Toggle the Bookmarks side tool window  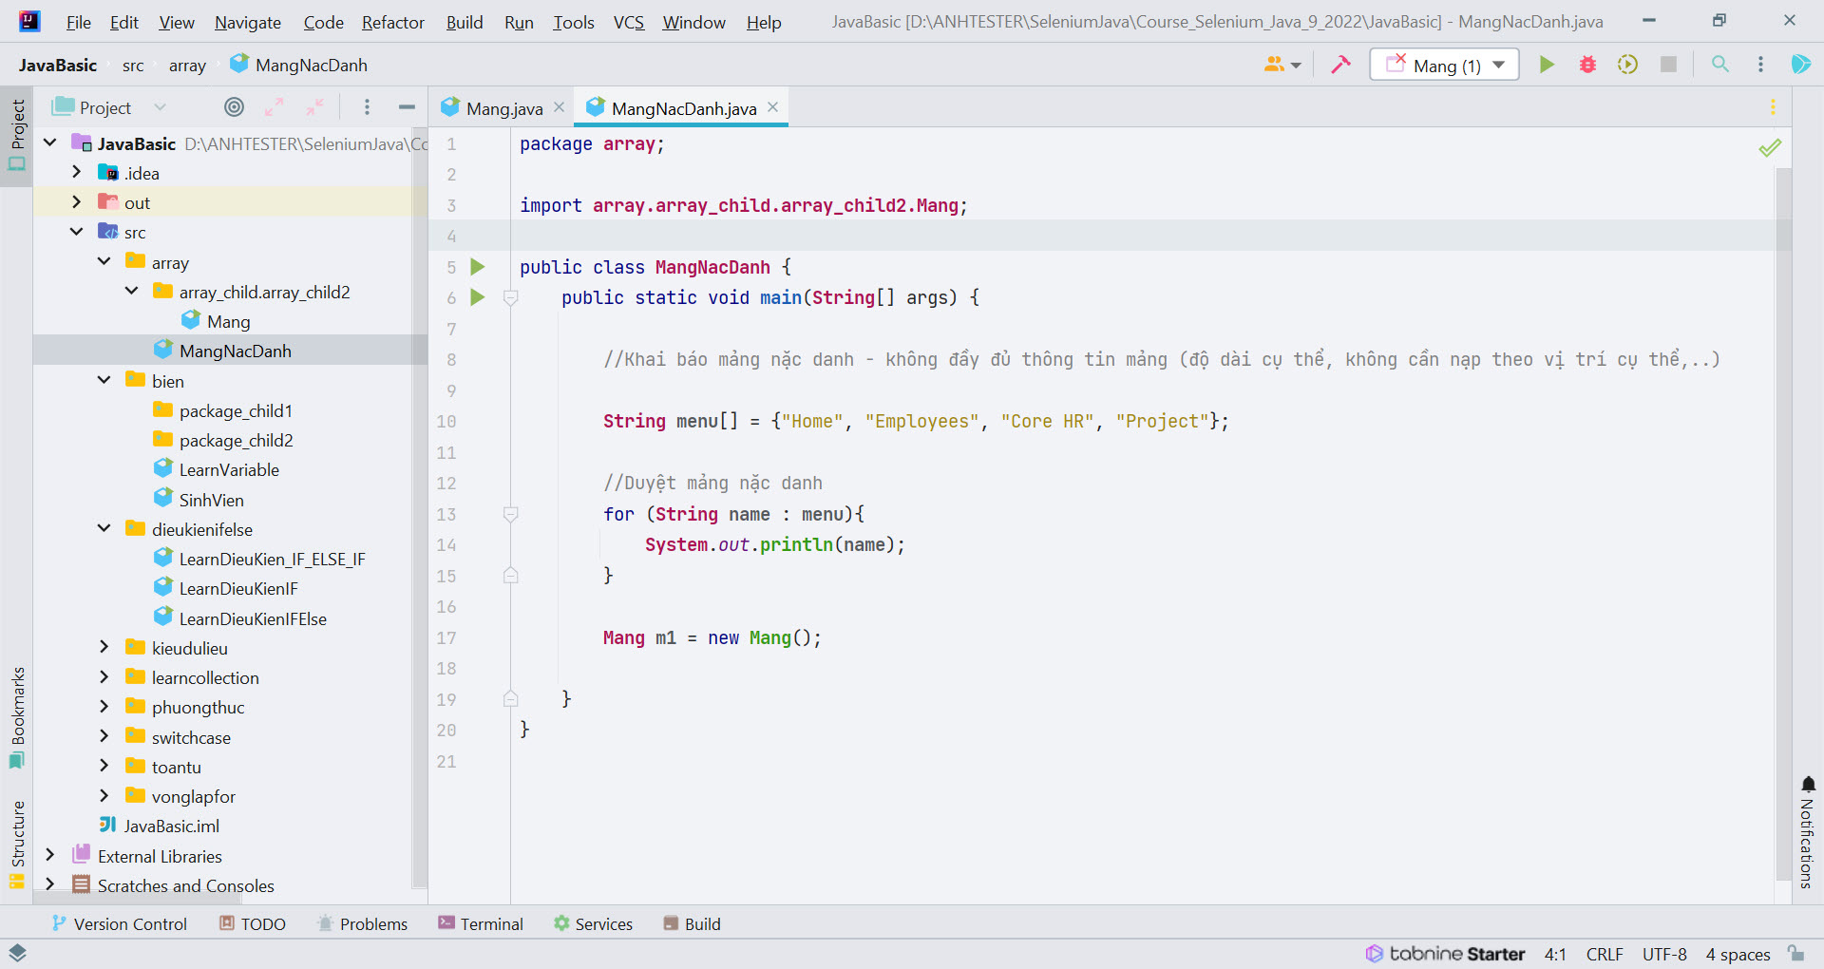(17, 717)
